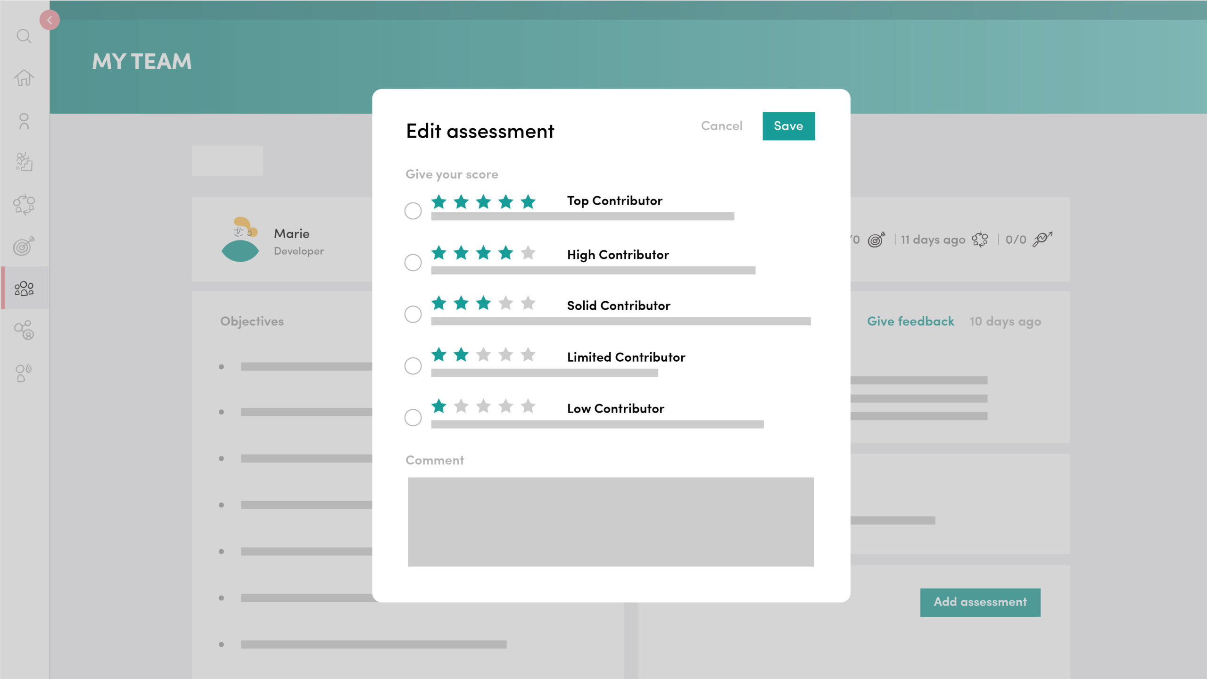The image size is (1207, 679).
Task: Open the sidebar people exchange cycle icon
Action: [24, 205]
